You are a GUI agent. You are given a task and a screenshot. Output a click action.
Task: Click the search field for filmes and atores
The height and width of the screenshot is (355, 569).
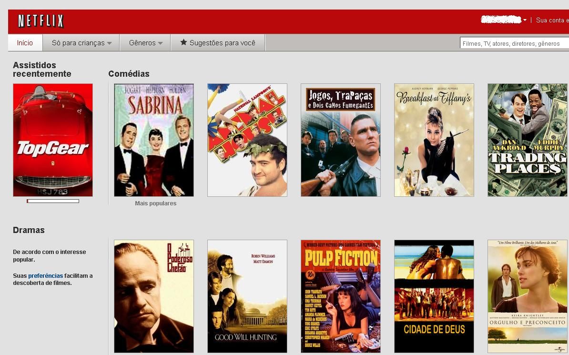click(514, 43)
